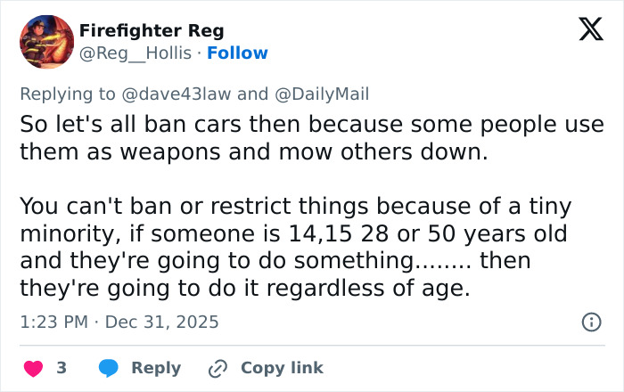Click the tweet sentence about banning cars
Image resolution: width=624 pixels, height=392 pixels.
(x=311, y=137)
